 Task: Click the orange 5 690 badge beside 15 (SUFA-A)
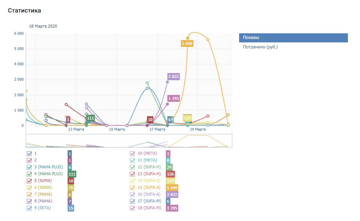172,188
